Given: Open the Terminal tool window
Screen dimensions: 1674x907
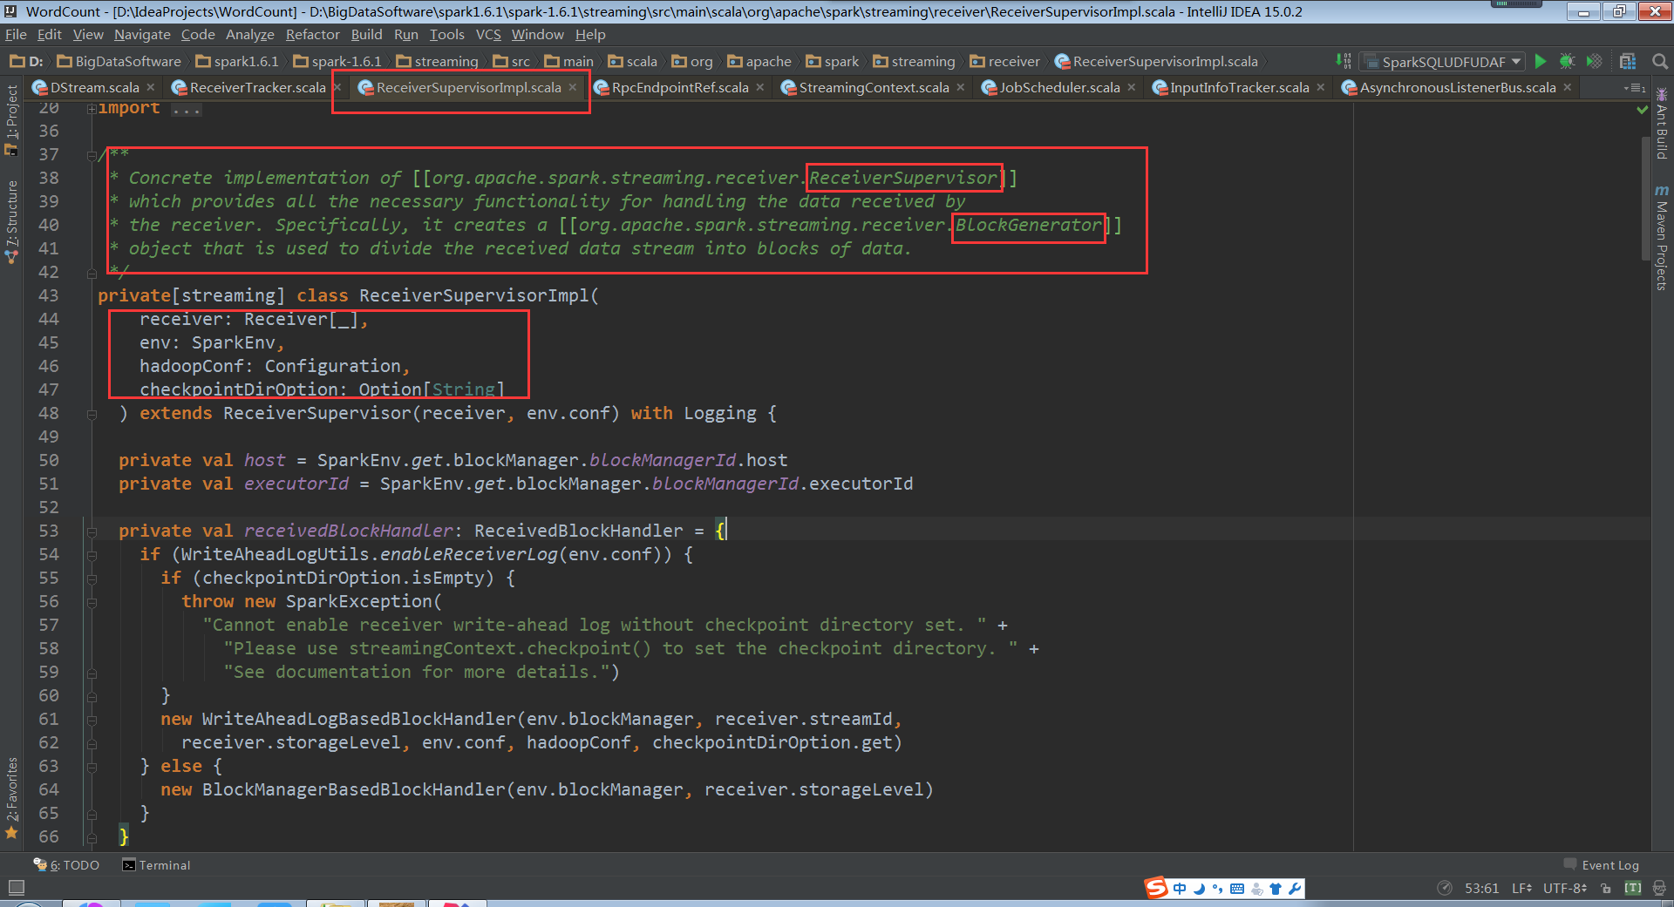Looking at the screenshot, I should point(156,865).
